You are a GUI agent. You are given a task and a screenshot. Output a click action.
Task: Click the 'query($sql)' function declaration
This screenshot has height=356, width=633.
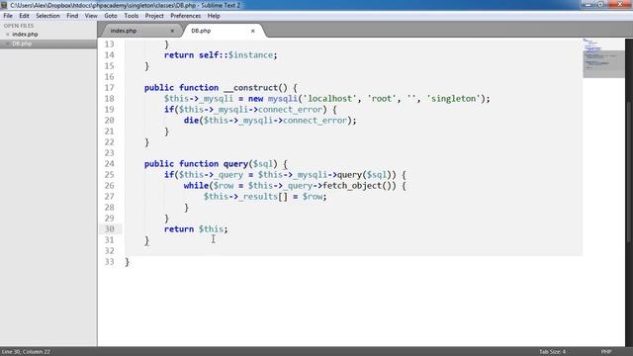(250, 163)
